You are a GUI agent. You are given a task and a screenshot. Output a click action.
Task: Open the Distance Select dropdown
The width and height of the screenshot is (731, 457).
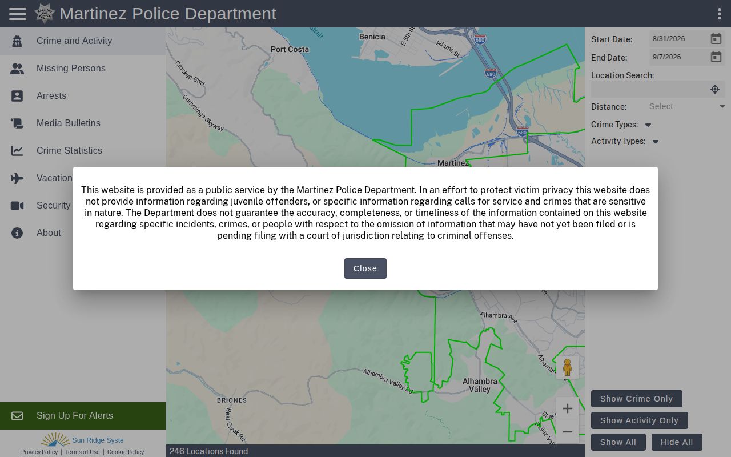click(x=687, y=106)
